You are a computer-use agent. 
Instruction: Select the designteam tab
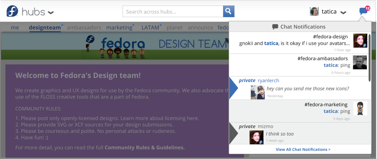[x=45, y=27]
